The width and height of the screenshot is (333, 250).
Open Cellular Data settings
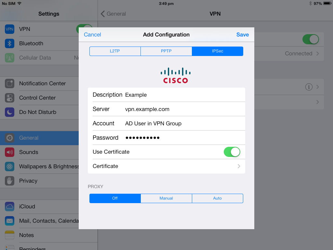click(39, 58)
